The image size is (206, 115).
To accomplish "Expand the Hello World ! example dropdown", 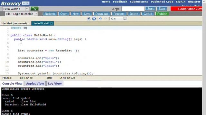I will (27, 9).
